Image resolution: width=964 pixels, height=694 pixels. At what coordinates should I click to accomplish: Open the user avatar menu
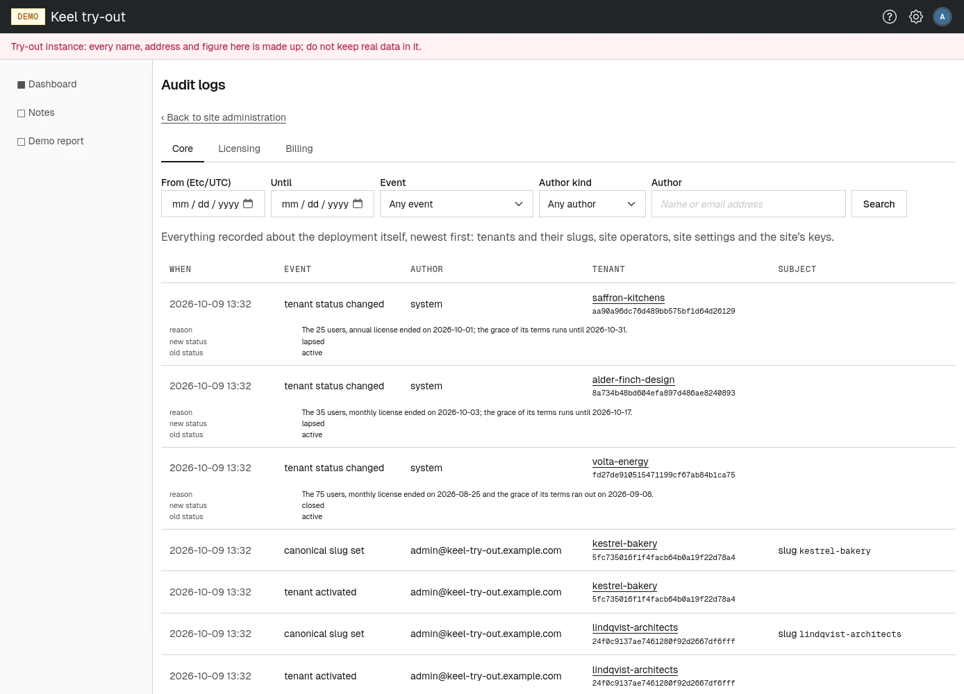point(942,17)
